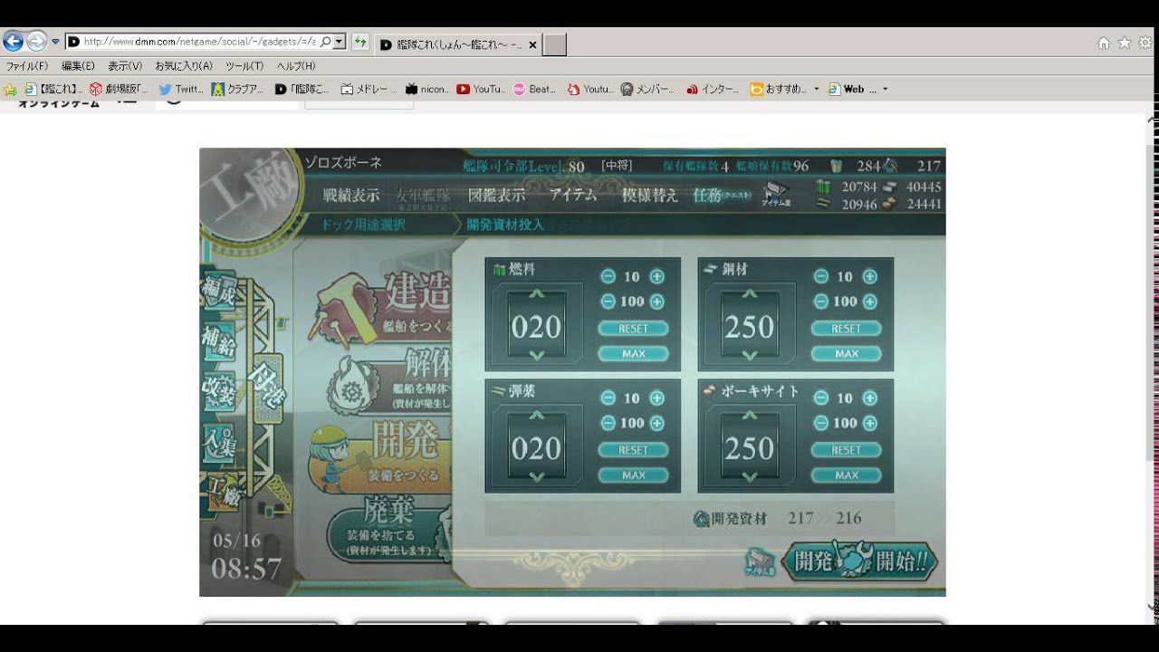Subtract 100 from bauxite (ボーキサイト) amount
The width and height of the screenshot is (1159, 652).
(x=821, y=423)
